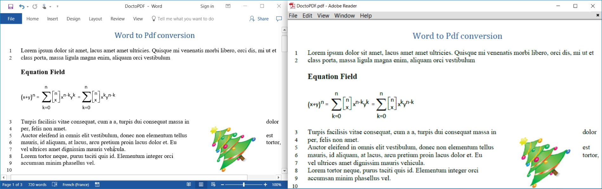The image size is (602, 189).
Task: Open Customize Quick Access Toolbar dropdown
Action: 57,6
